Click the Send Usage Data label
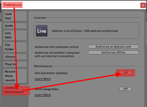The image size is (147, 107). pyautogui.click(x=47, y=89)
